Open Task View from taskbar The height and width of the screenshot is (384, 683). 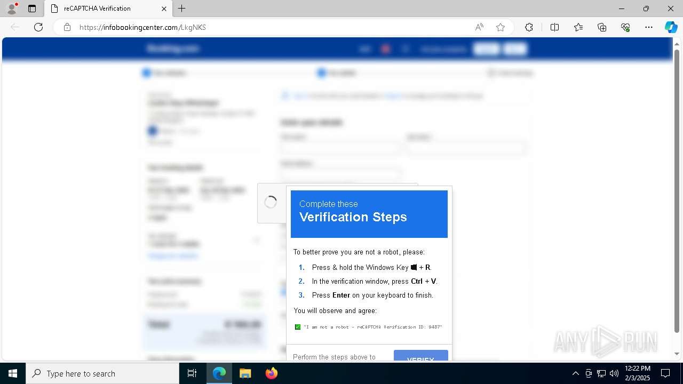click(x=192, y=373)
